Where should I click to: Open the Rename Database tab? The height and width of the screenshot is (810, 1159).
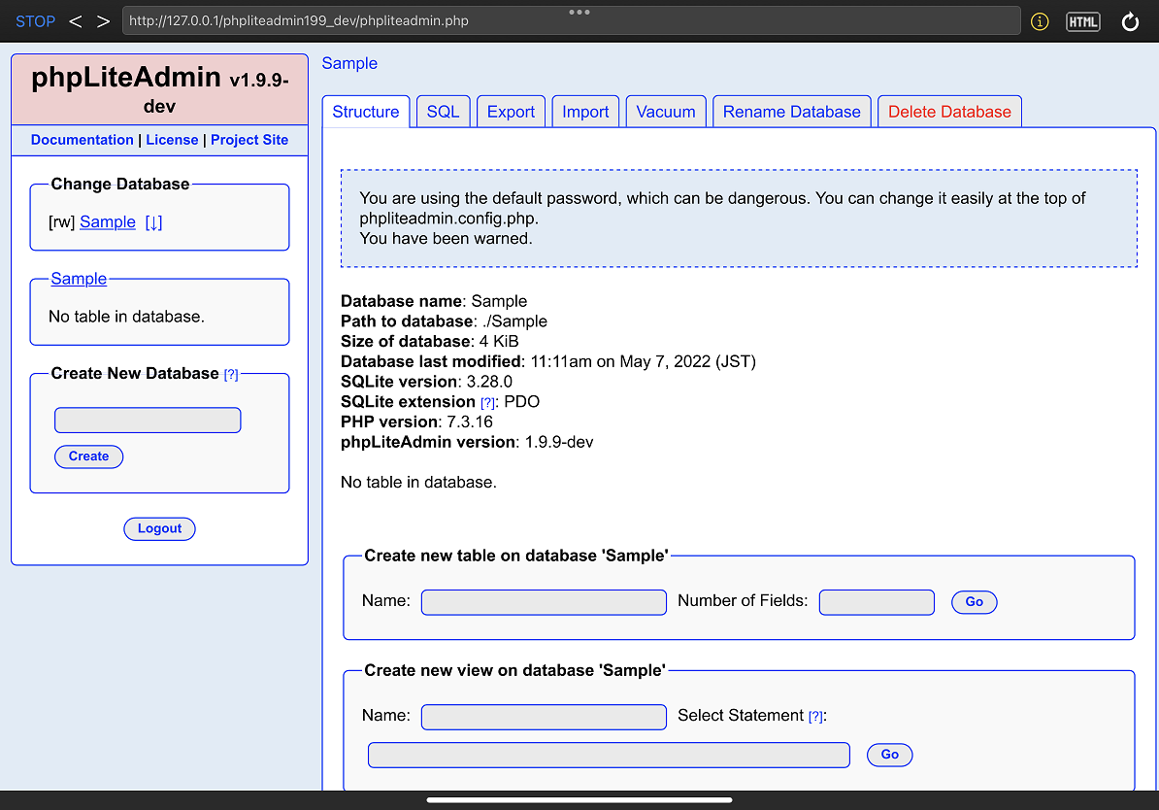coord(792,112)
